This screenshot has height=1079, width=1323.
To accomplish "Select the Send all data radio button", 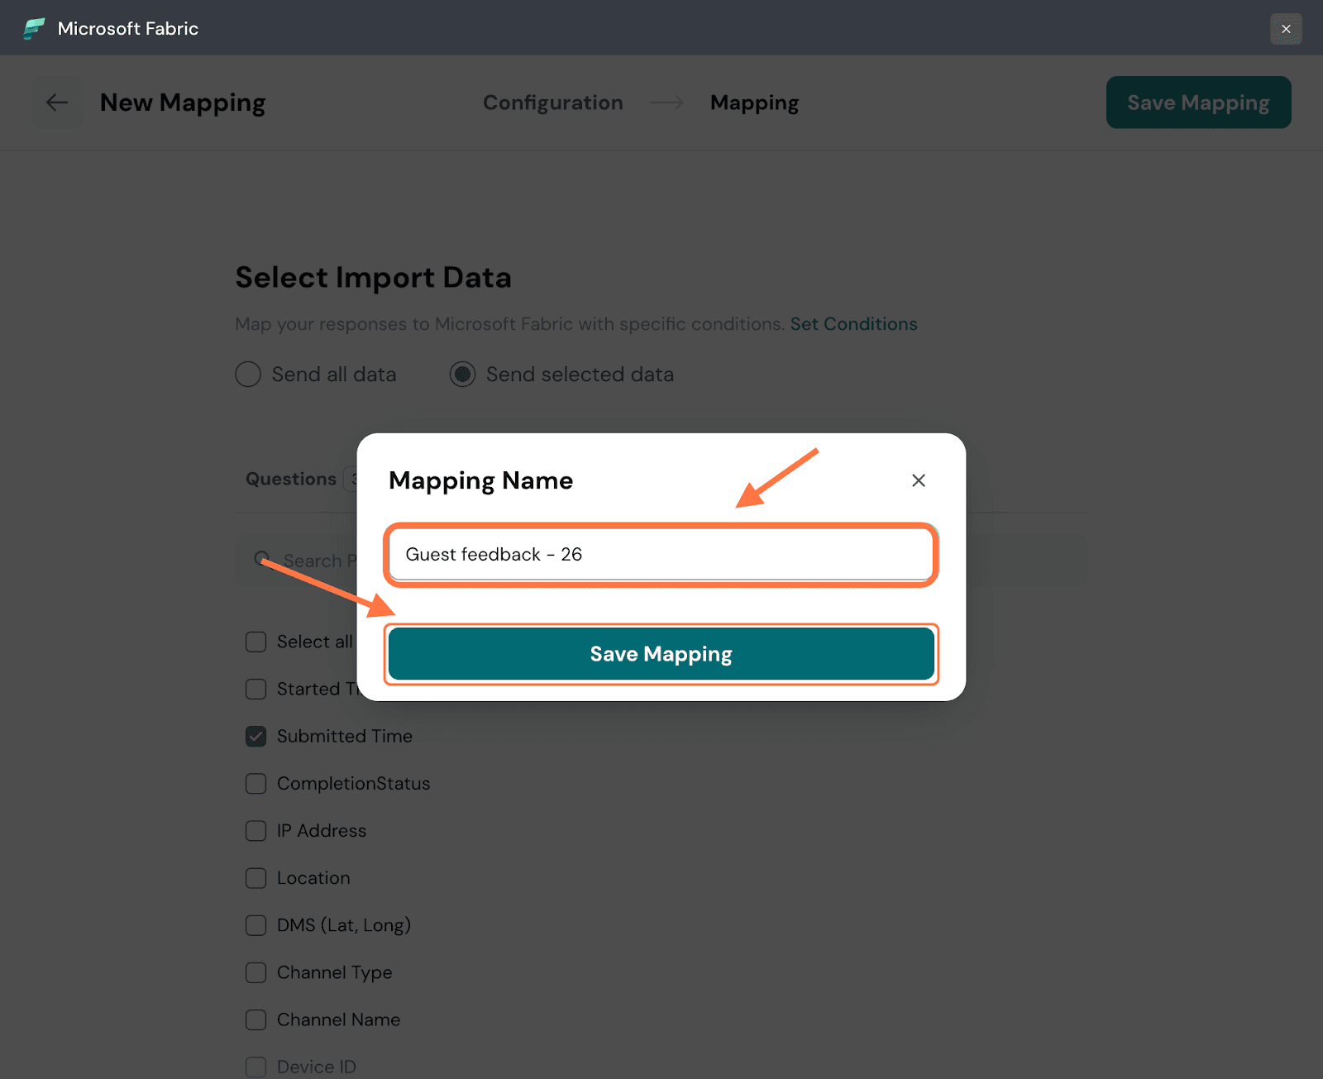I will pyautogui.click(x=248, y=375).
